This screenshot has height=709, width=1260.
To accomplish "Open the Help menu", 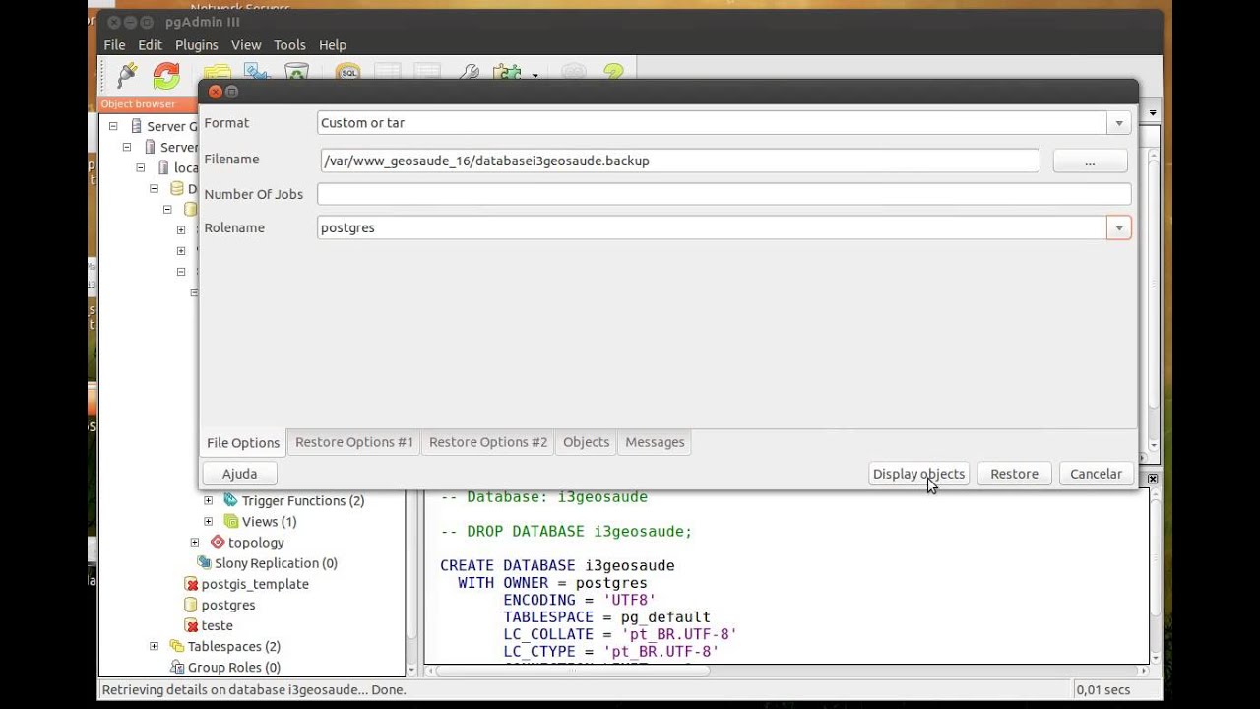I will 333,45.
